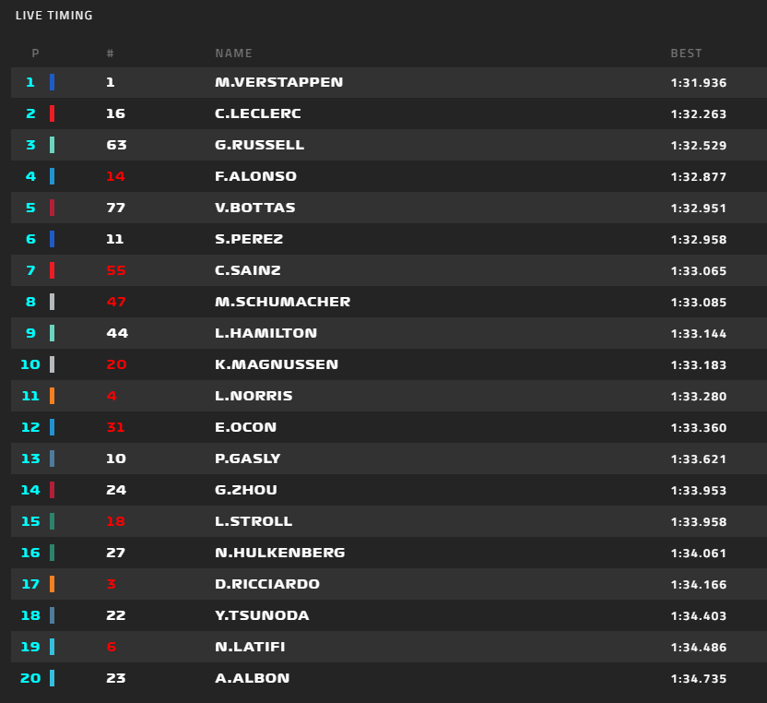Click red car number 55 for C.Sainz

coord(115,270)
